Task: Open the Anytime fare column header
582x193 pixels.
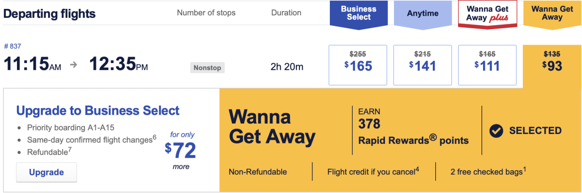Action: 423,14
